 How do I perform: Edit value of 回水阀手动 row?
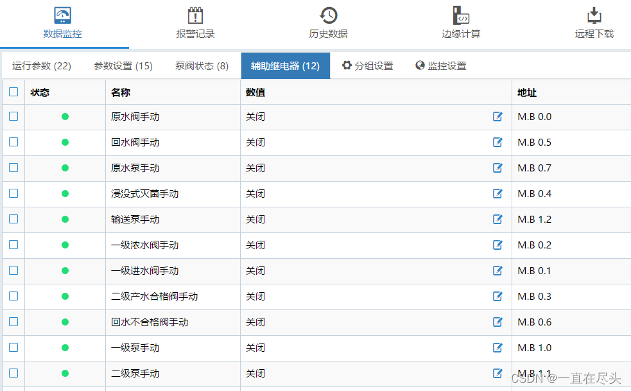497,142
